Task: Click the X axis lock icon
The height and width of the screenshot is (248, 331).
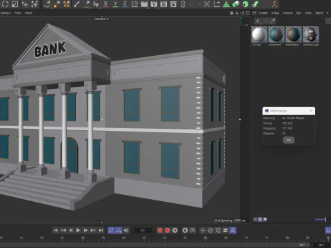Action: point(106,4)
